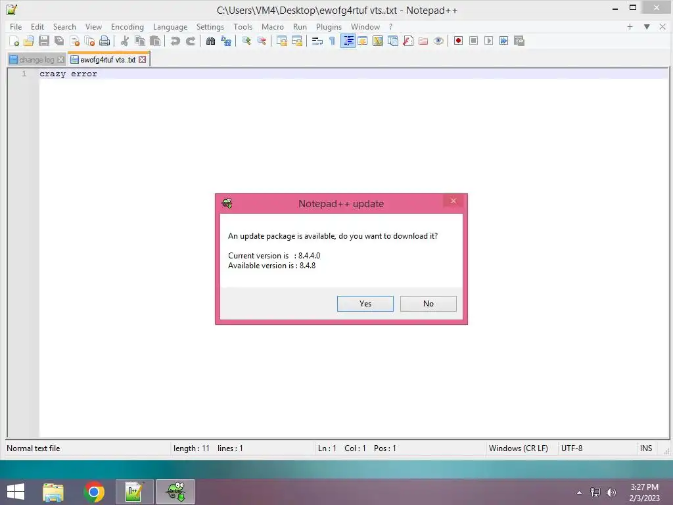Open Folder as Workspace icon
673x505 pixels.
tap(423, 41)
